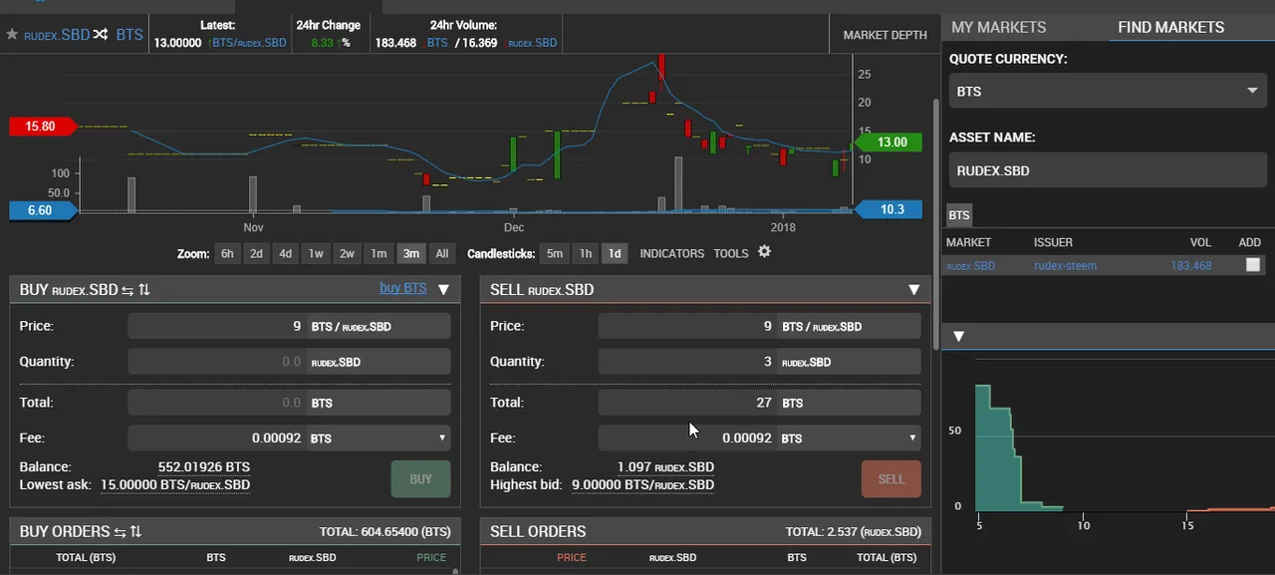Viewport: 1275px width, 575px height.
Task: Select 1d candlesticks interval
Action: click(x=615, y=254)
